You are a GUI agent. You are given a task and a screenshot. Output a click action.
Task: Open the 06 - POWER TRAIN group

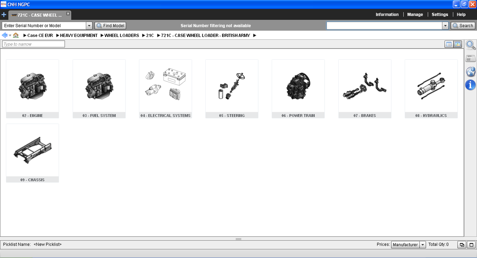(x=298, y=89)
